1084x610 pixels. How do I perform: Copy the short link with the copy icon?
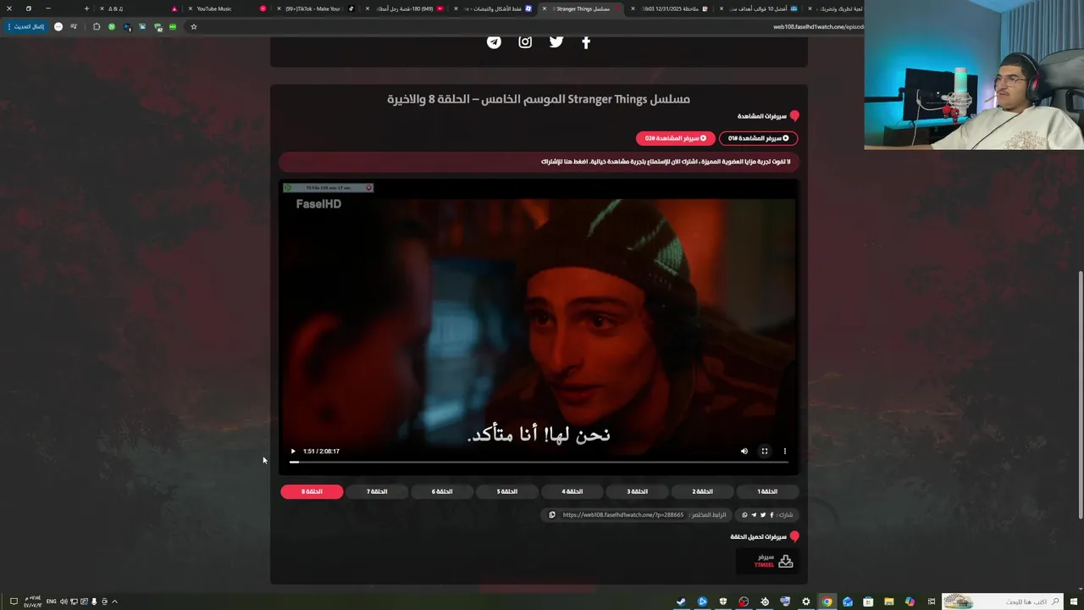552,515
